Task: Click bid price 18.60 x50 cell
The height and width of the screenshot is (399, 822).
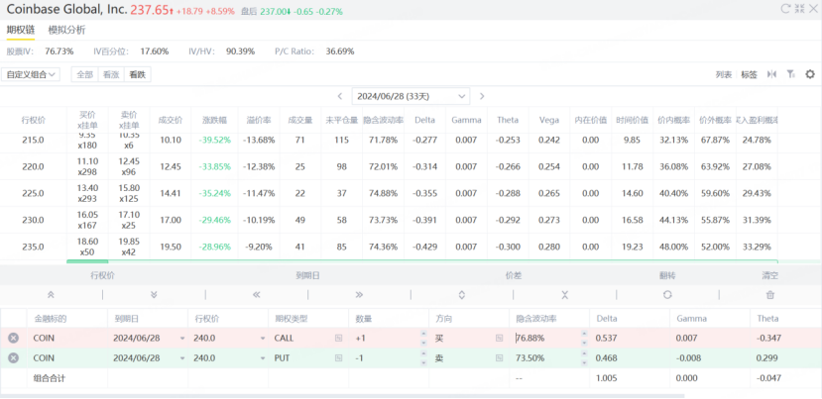Action: tap(87, 247)
